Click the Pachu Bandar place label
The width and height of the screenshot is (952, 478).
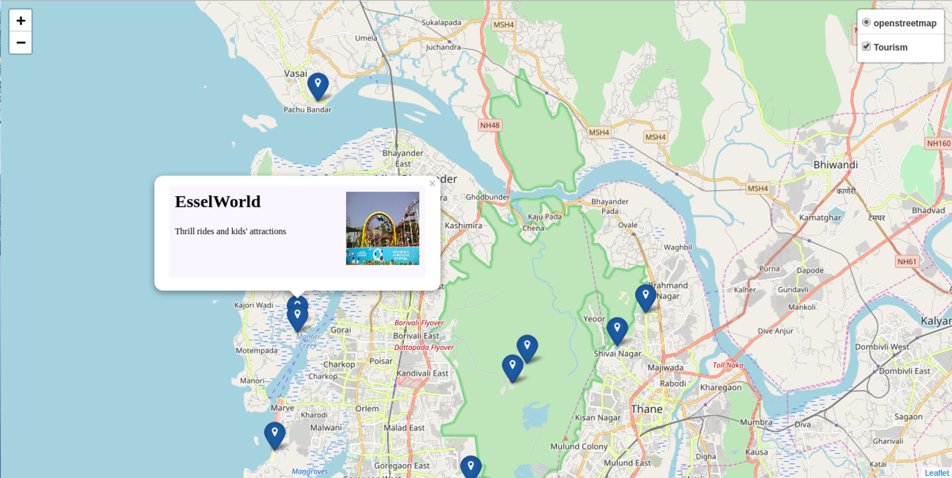pyautogui.click(x=307, y=110)
